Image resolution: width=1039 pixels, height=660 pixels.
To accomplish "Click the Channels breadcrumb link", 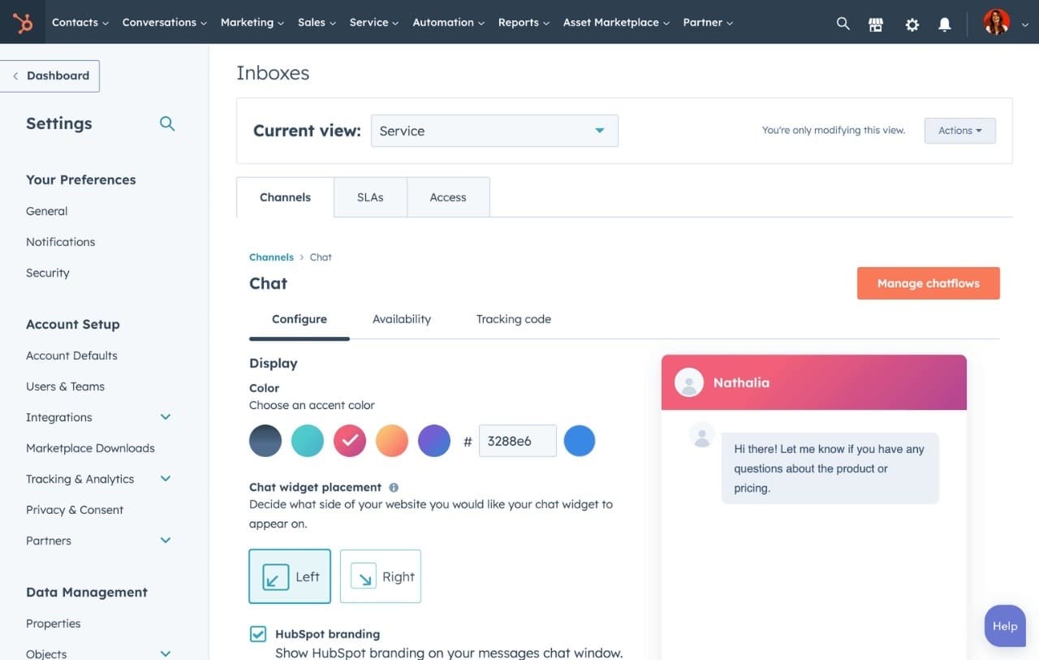I will tap(271, 257).
